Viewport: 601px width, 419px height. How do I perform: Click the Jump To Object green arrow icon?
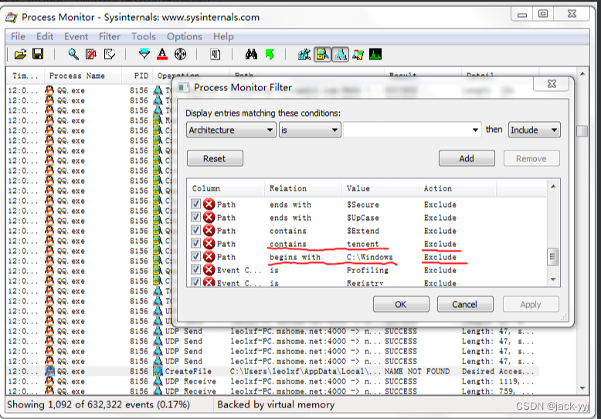(270, 54)
